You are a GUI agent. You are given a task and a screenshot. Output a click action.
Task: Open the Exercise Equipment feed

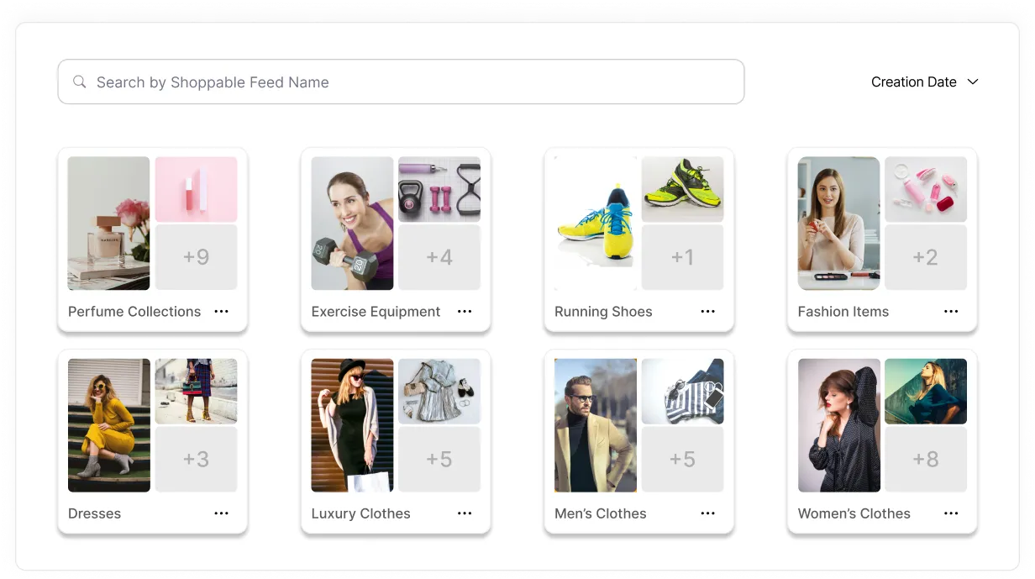click(x=376, y=311)
